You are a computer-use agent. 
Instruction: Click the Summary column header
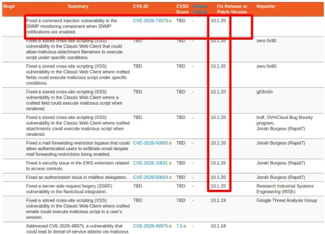pos(78,6)
